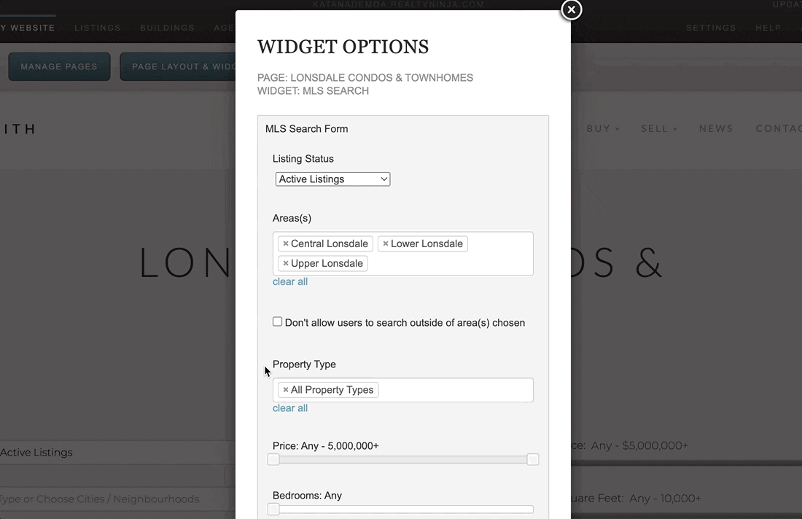Viewport: 802px width, 519px height.
Task: Clear all selected areas
Action: point(290,281)
